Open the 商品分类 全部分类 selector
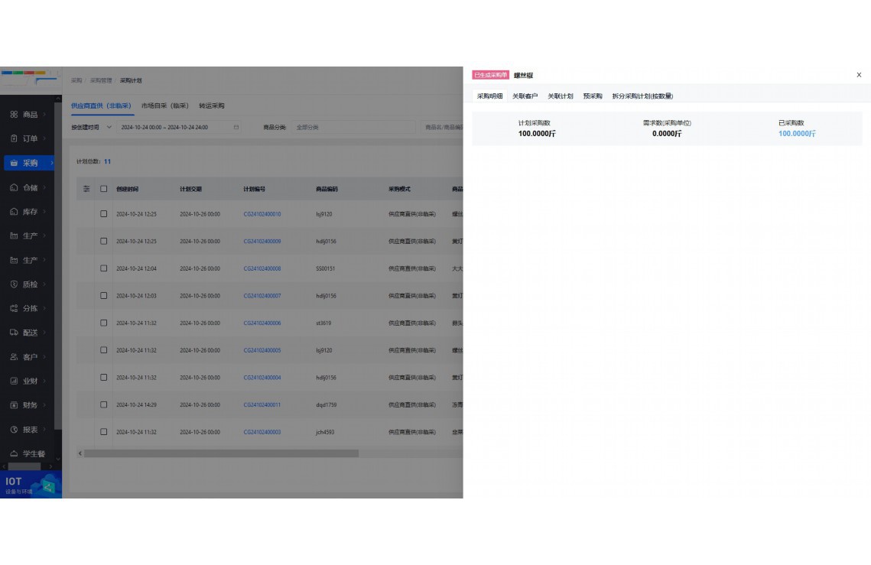 point(352,127)
